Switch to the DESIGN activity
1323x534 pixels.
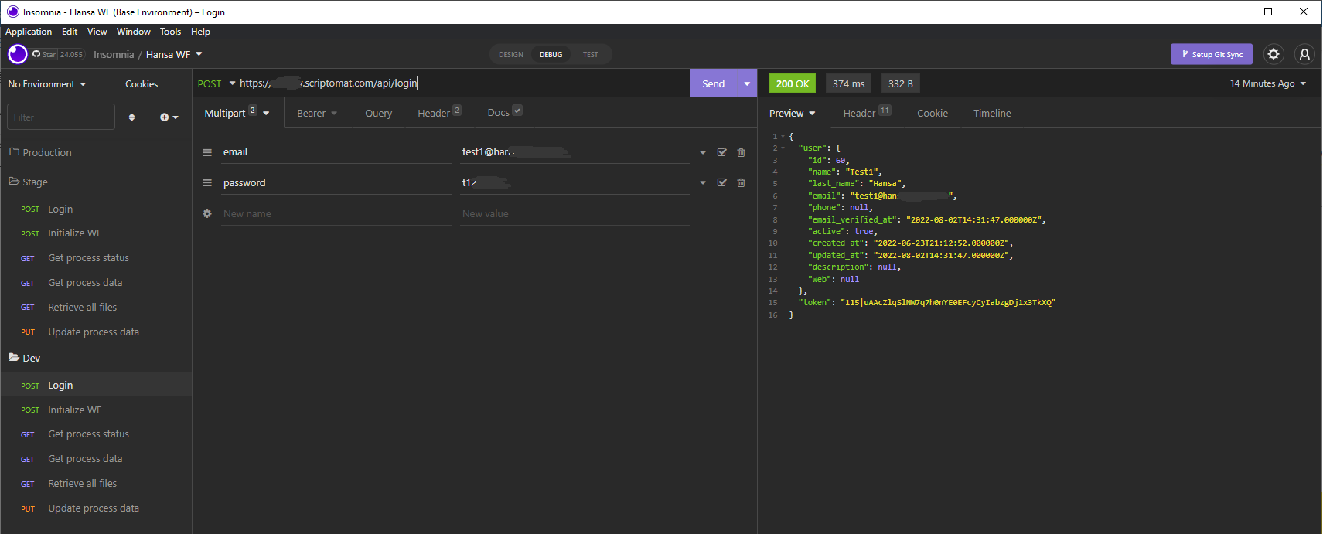click(x=511, y=55)
